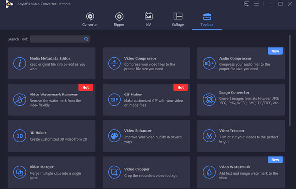Click the Video Watermark Remover icon
The height and width of the screenshot is (189, 296).
(x=20, y=99)
